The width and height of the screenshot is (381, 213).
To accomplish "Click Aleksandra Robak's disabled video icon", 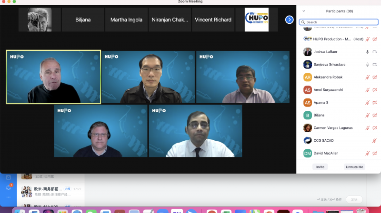I will click(x=375, y=77).
